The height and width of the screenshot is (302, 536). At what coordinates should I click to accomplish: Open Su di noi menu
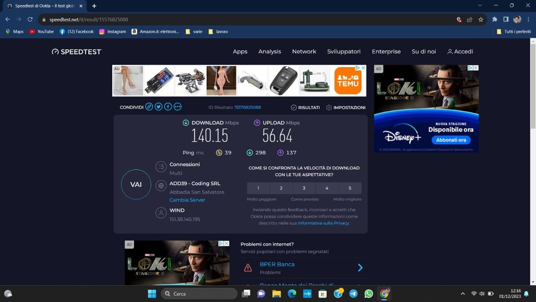pyautogui.click(x=423, y=51)
